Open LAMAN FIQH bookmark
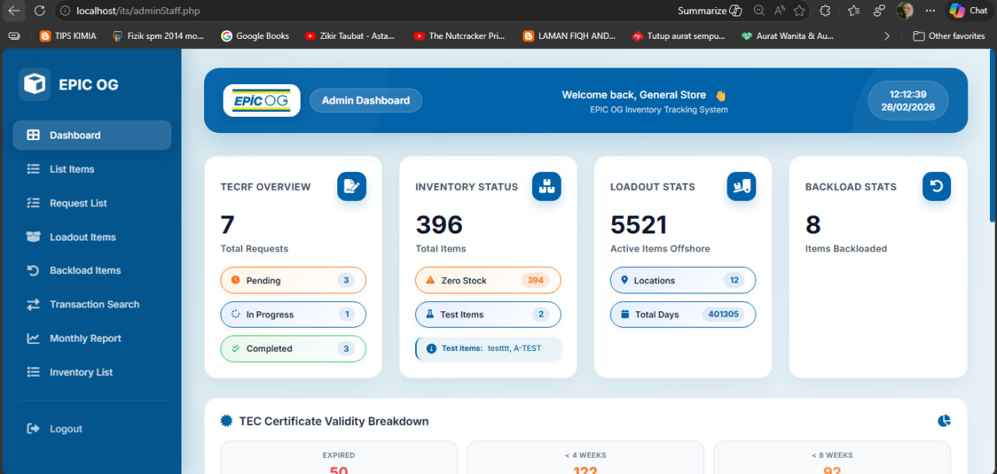This screenshot has height=474, width=997. point(569,36)
